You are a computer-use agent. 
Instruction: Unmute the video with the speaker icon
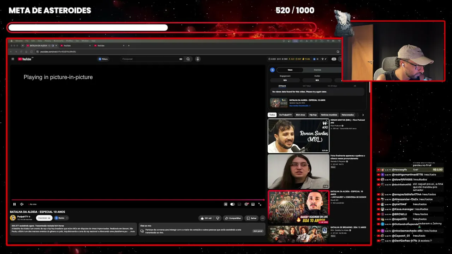(22, 204)
